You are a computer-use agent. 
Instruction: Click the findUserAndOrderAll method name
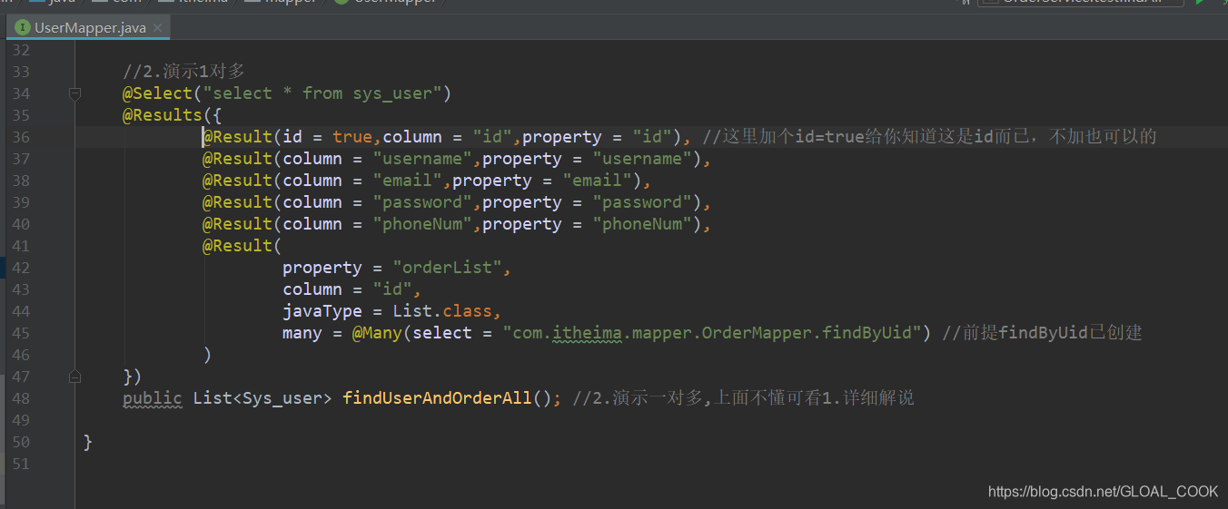(437, 398)
